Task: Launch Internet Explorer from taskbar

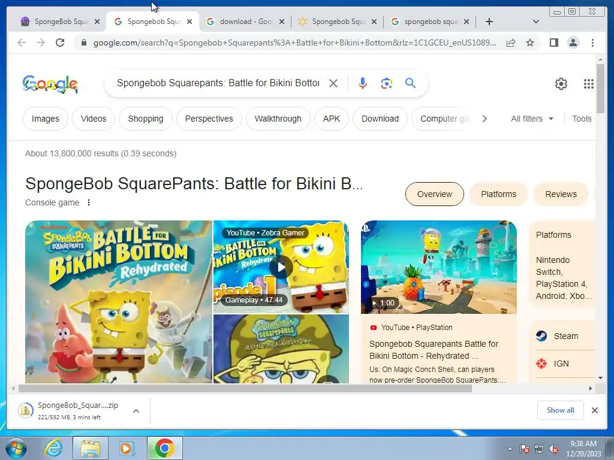Action: [53, 448]
